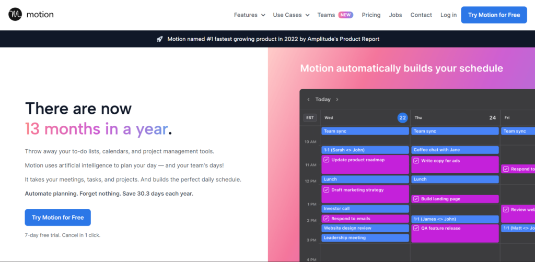Check off Update product roadmap task
Screen dimensions: 535x262
pyautogui.click(x=327, y=160)
